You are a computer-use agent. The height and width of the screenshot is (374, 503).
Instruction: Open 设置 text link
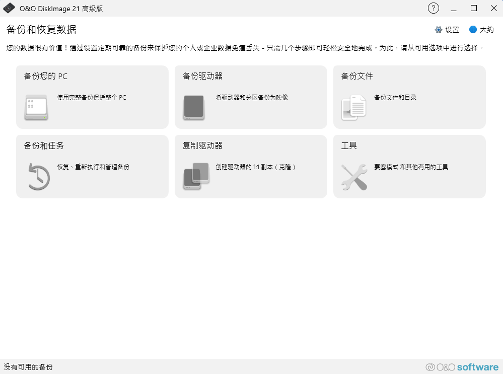[x=452, y=30]
